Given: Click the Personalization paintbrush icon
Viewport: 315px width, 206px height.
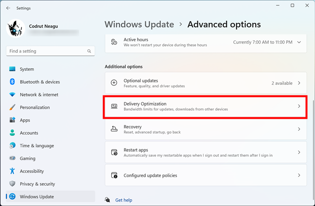Looking at the screenshot, I should click(x=12, y=107).
